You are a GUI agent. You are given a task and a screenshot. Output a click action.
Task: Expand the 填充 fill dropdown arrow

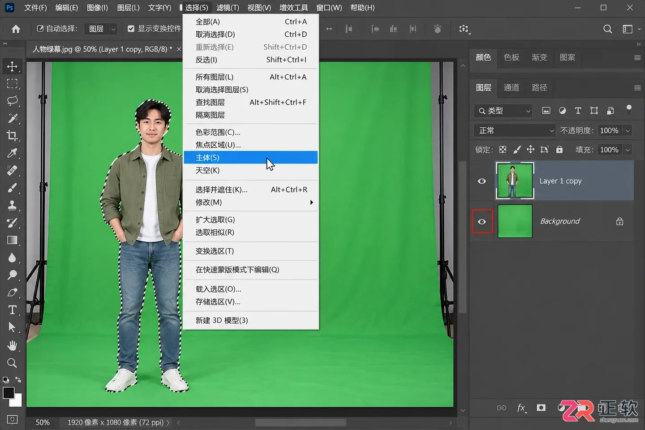628,150
